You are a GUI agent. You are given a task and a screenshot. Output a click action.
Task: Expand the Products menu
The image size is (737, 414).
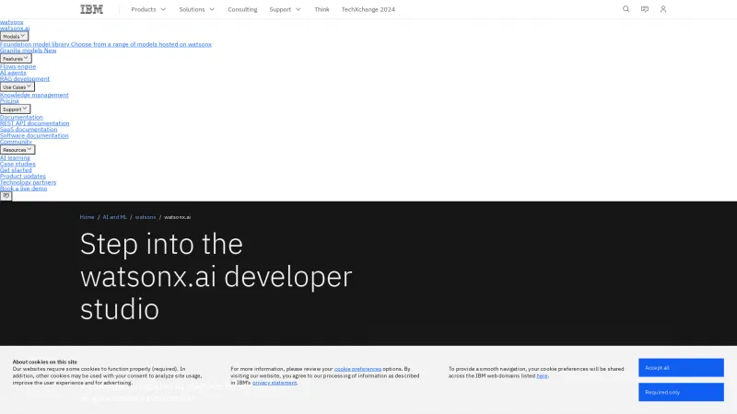pyautogui.click(x=148, y=9)
